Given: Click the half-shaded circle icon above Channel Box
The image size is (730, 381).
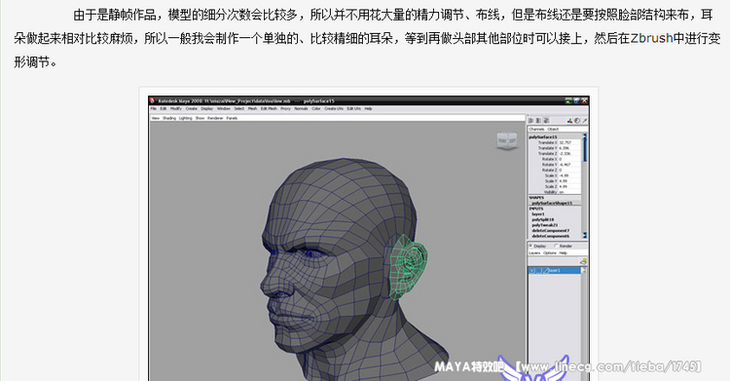Looking at the screenshot, I should [577, 120].
